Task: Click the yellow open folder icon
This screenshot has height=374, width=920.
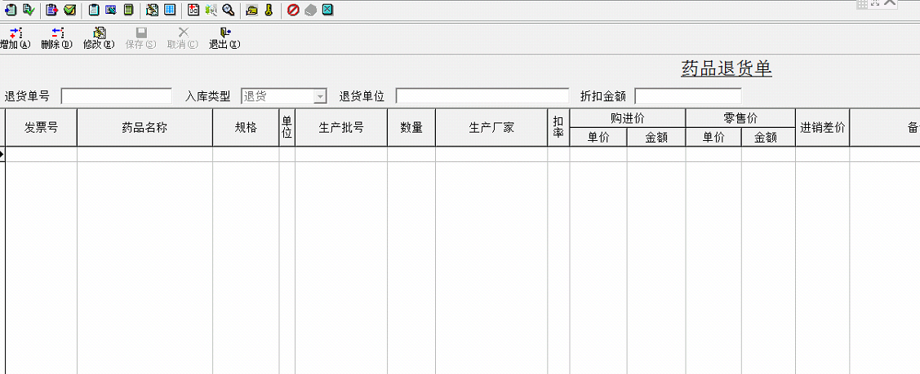Action: [x=251, y=10]
